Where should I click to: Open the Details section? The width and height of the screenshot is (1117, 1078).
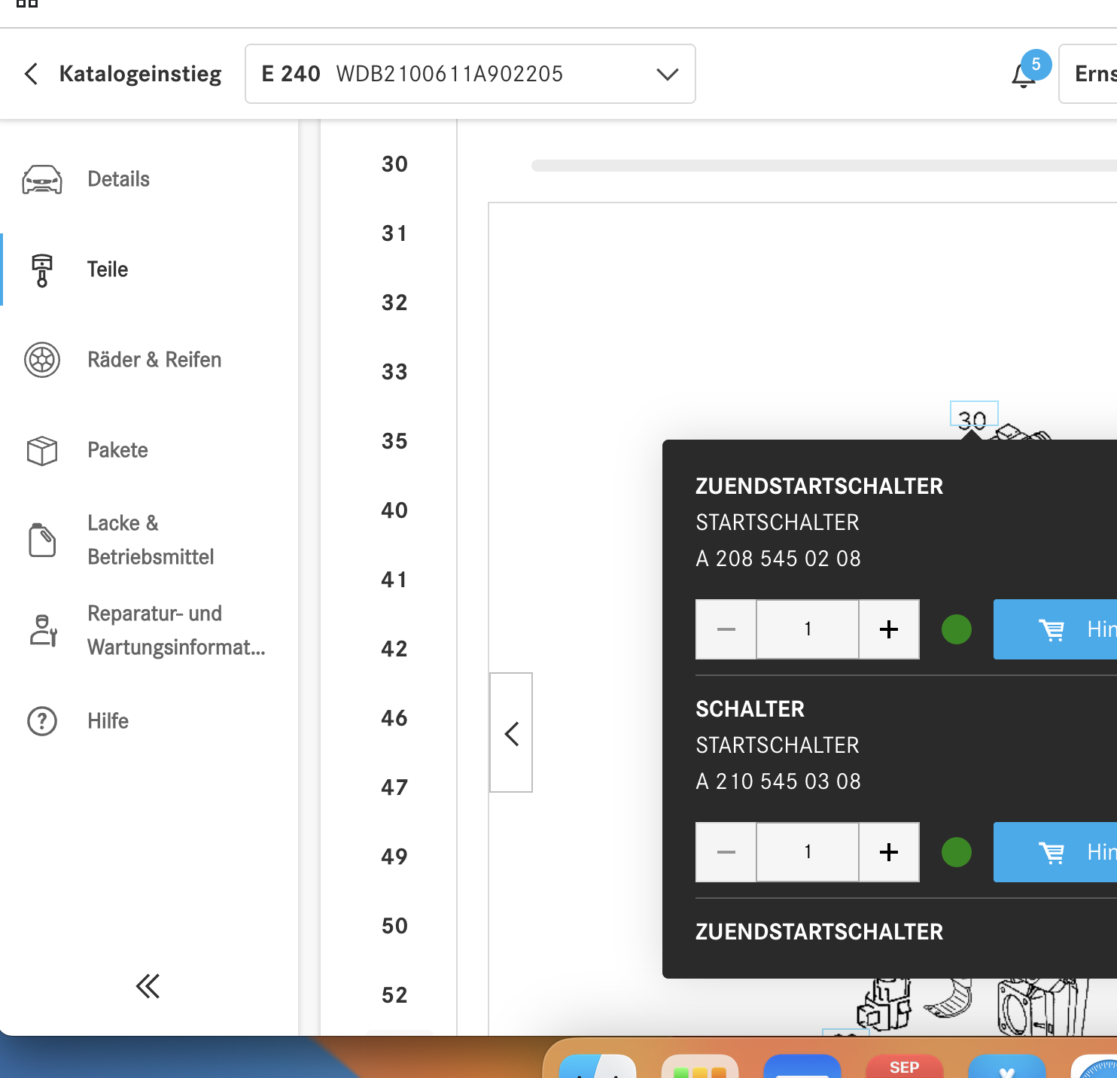pos(119,179)
